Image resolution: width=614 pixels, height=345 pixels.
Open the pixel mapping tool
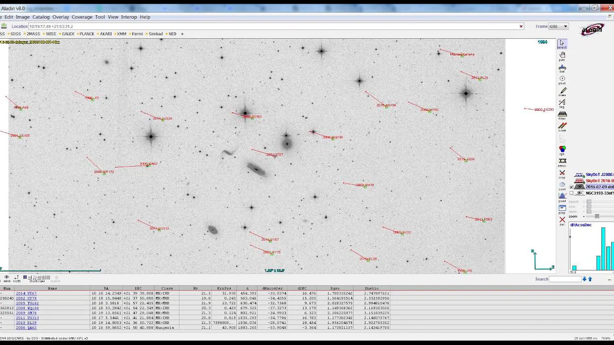coord(562,197)
